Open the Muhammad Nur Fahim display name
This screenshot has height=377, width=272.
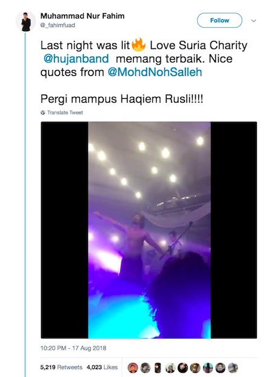tap(82, 16)
